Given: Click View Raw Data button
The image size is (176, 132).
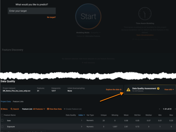Looking at the screenshot, I should [54, 109].
